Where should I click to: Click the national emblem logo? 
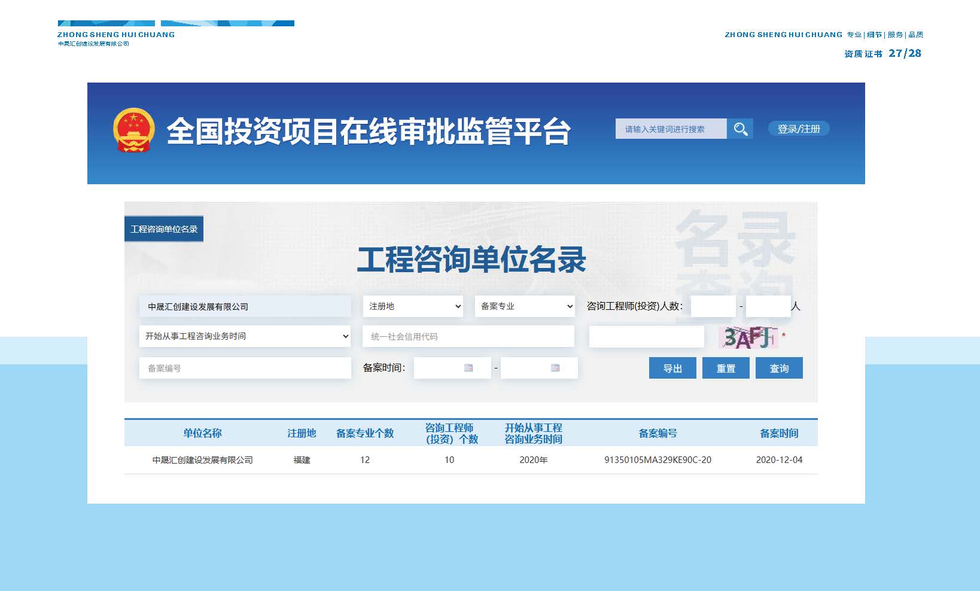tap(133, 130)
